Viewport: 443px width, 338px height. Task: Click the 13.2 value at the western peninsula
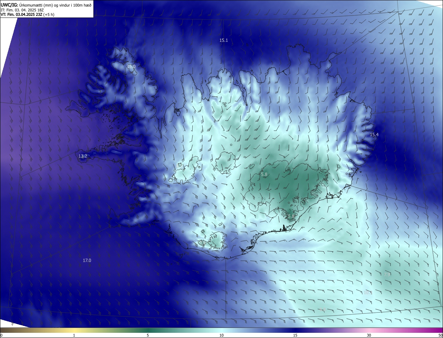[83, 156]
